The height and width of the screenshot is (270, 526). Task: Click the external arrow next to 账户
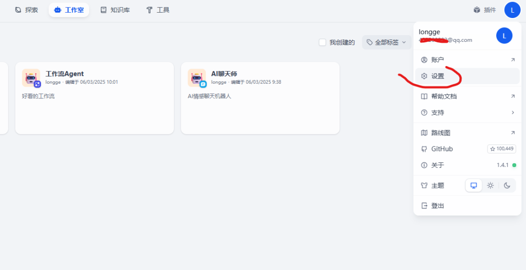point(512,60)
